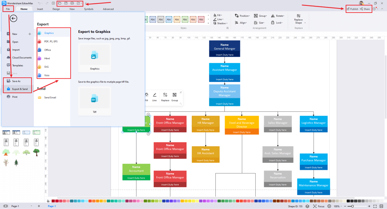Viewport: 387px width, 209px height.
Task: Pin the floating toolbar with pin icon
Action: [181, 93]
